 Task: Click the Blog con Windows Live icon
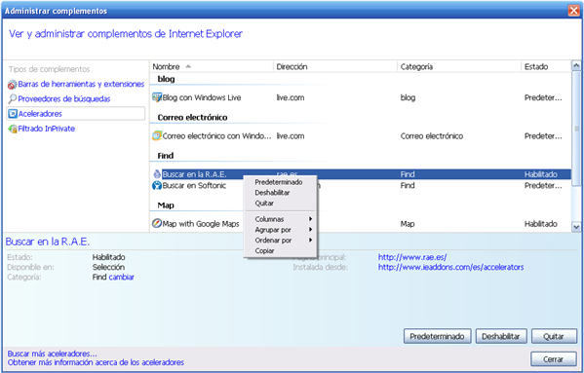pyautogui.click(x=157, y=97)
